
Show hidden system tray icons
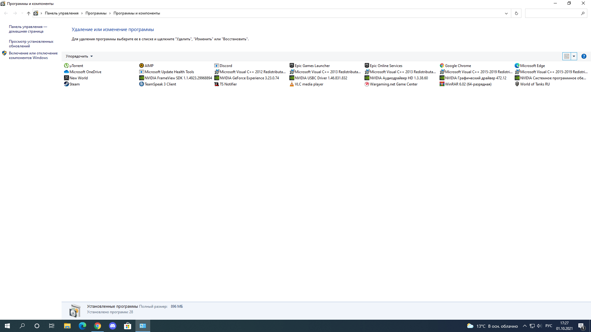click(525, 326)
